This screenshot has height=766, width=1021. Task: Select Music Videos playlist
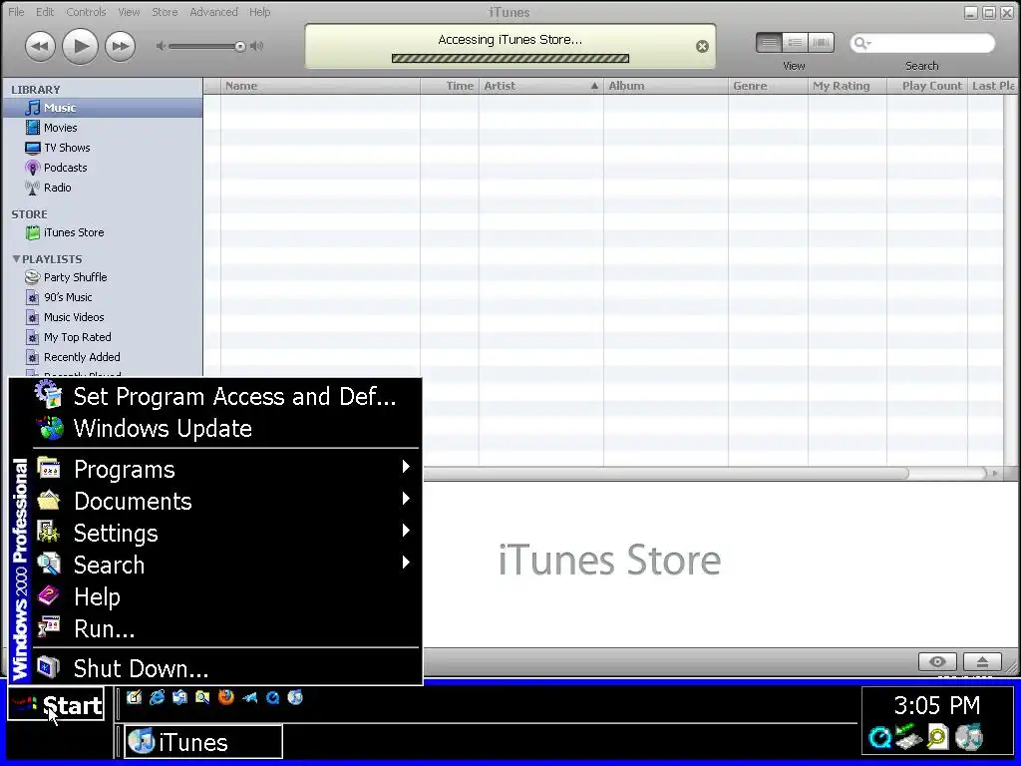pyautogui.click(x=103, y=317)
